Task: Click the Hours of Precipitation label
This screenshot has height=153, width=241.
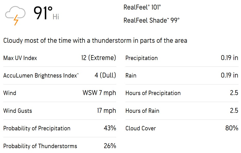Action: pyautogui.click(x=153, y=93)
